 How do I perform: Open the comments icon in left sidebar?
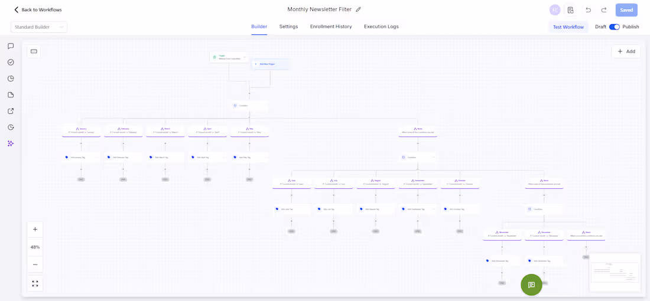[11, 46]
